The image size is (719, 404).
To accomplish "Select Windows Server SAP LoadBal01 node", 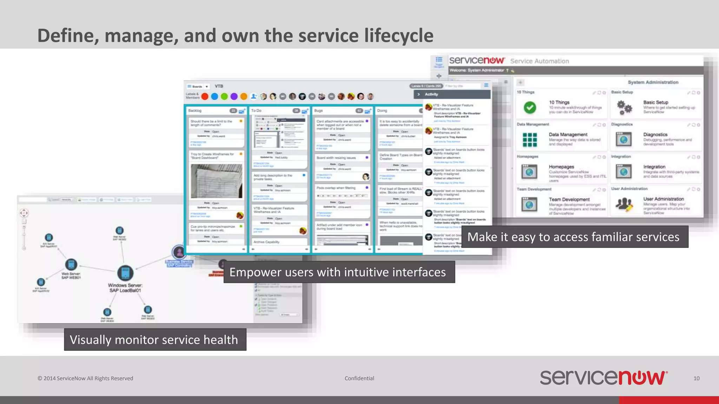I will [x=125, y=279].
